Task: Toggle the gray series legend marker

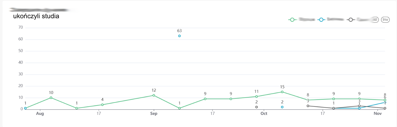Action: [351, 20]
